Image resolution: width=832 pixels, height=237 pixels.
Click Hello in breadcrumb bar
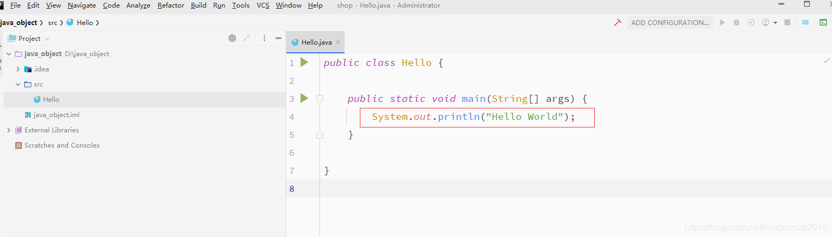click(85, 22)
